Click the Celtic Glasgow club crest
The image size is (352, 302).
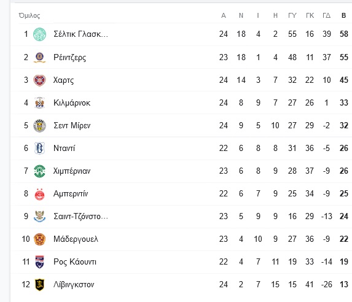pyautogui.click(x=39, y=34)
